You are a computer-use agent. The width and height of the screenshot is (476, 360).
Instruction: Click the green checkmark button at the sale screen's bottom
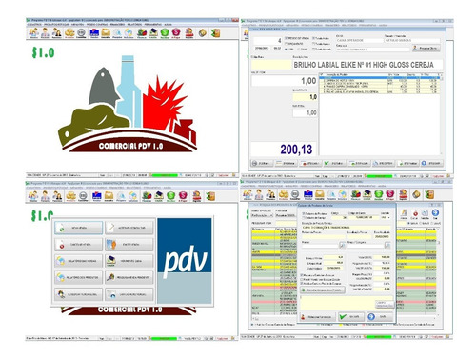click(x=334, y=163)
